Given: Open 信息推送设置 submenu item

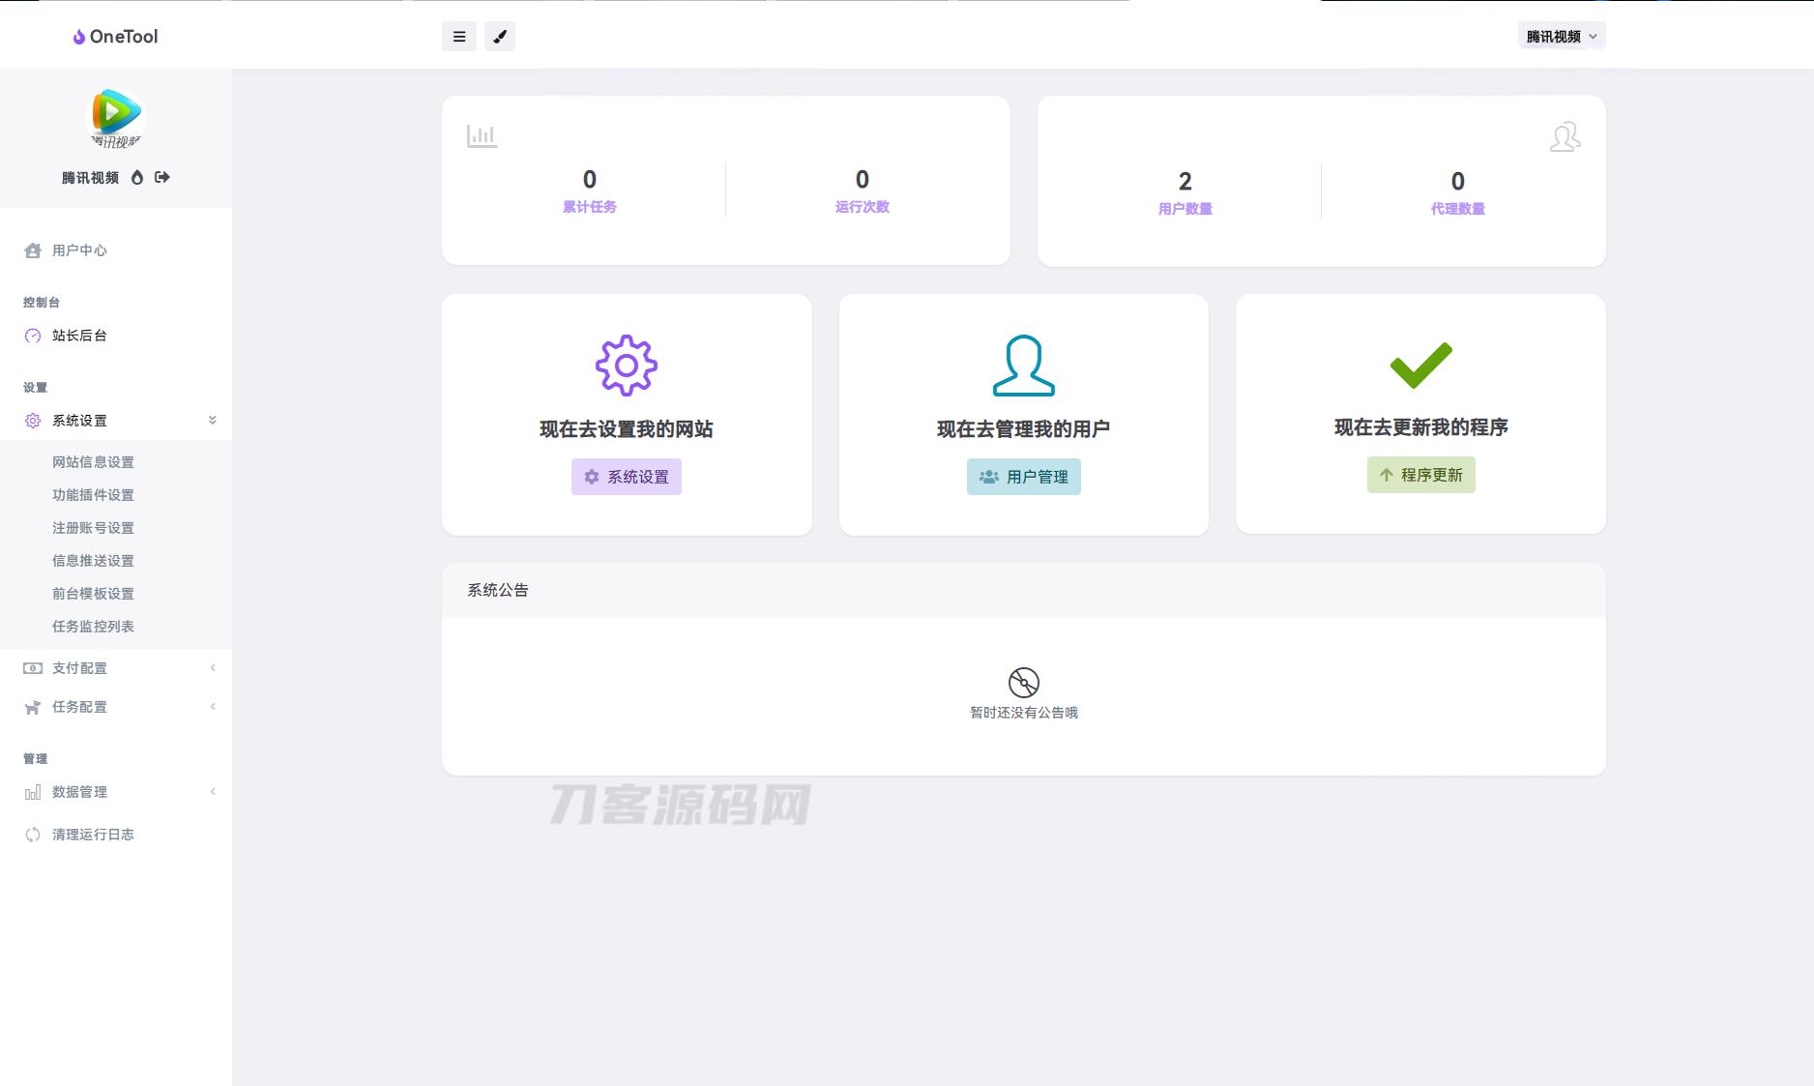Looking at the screenshot, I should tap(93, 561).
